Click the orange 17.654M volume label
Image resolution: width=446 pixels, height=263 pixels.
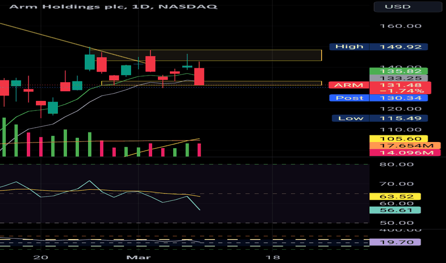[405, 146]
